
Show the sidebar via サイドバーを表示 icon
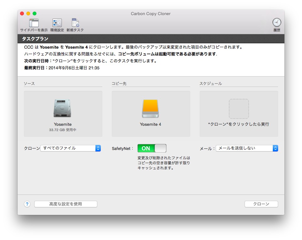pyautogui.click(x=34, y=23)
